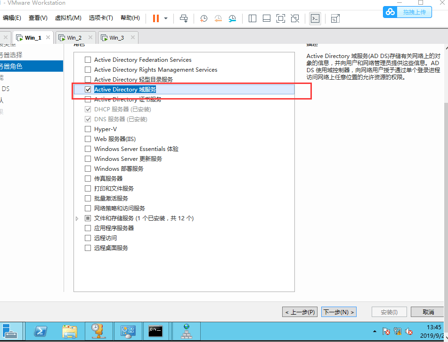Select highlighted 服务器角色 wizard step
This screenshot has width=448, height=342.
coord(32,66)
